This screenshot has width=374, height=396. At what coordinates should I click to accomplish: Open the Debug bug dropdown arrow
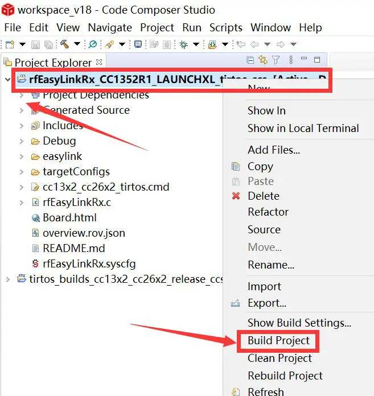pos(196,44)
